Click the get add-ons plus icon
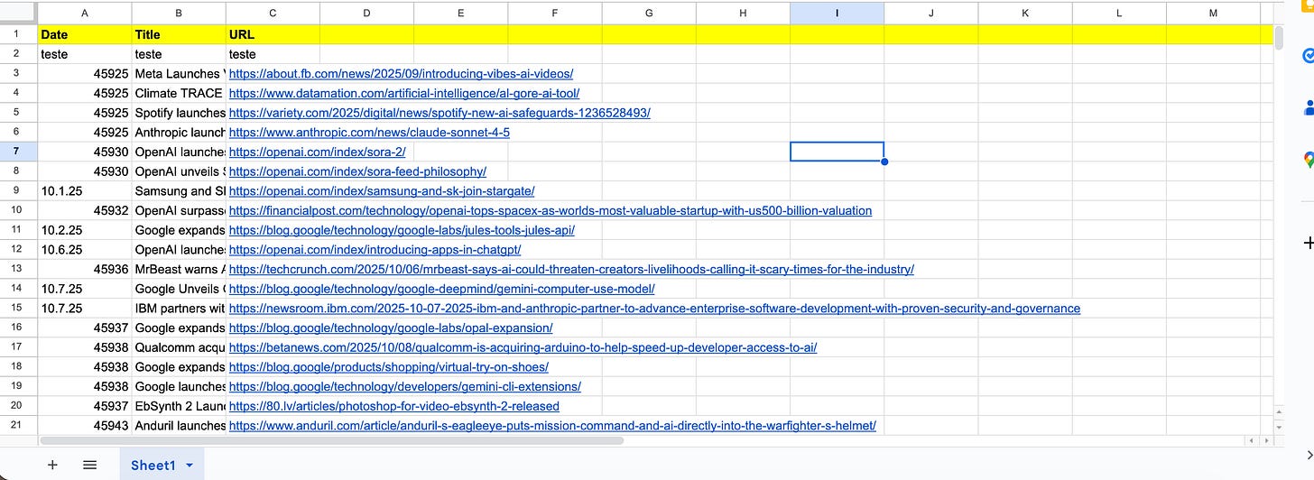Screen dimensions: 1314x480 coord(1309,243)
